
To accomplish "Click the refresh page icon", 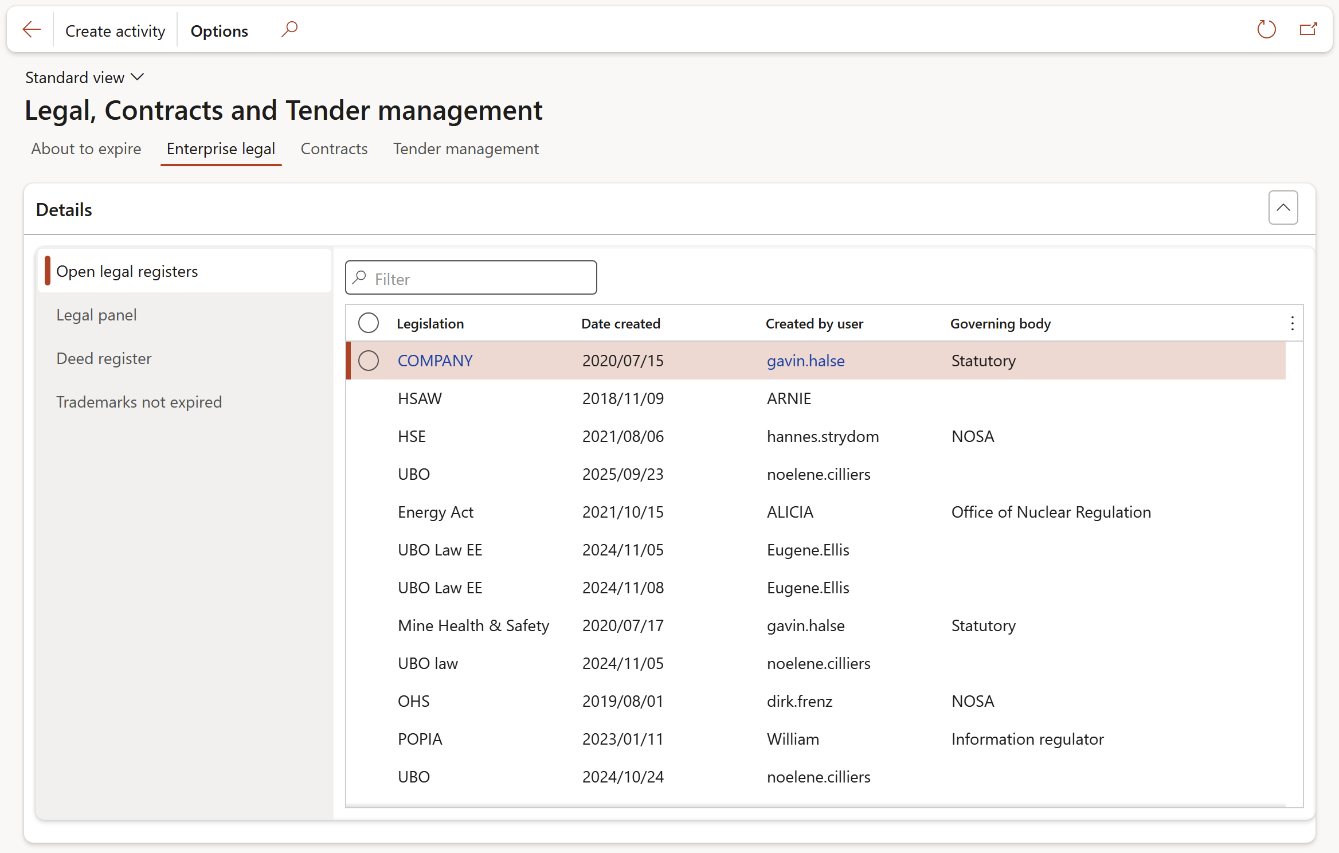I will (1266, 29).
